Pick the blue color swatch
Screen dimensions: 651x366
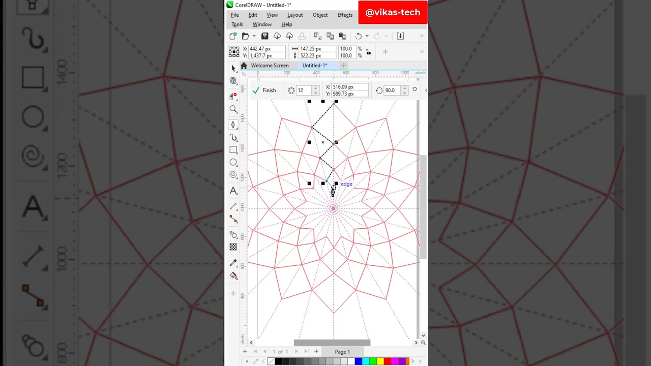[x=359, y=361]
